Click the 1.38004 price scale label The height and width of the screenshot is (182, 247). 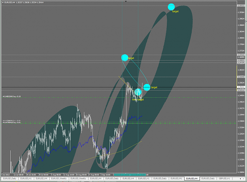tap(241, 38)
